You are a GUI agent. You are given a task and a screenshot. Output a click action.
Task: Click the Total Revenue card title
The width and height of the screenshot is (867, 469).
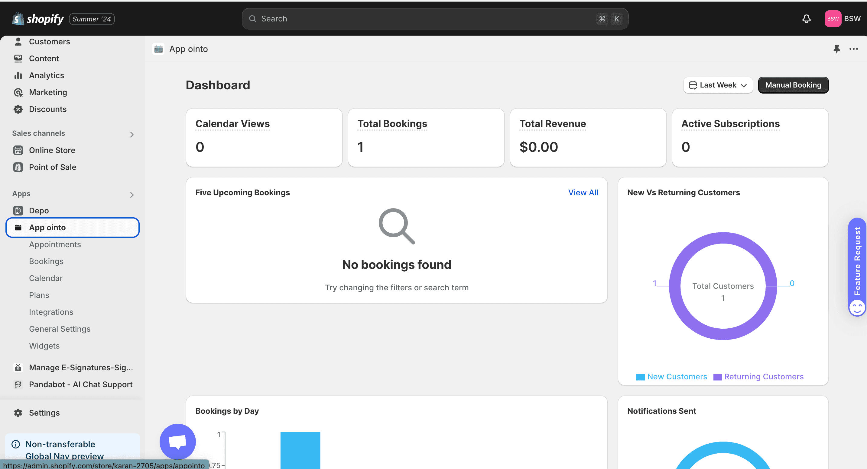[x=552, y=124]
